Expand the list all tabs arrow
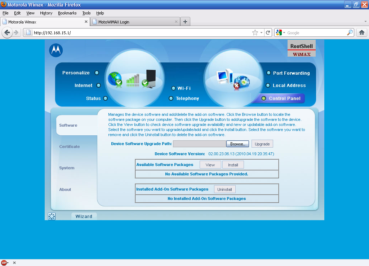 (365, 21)
